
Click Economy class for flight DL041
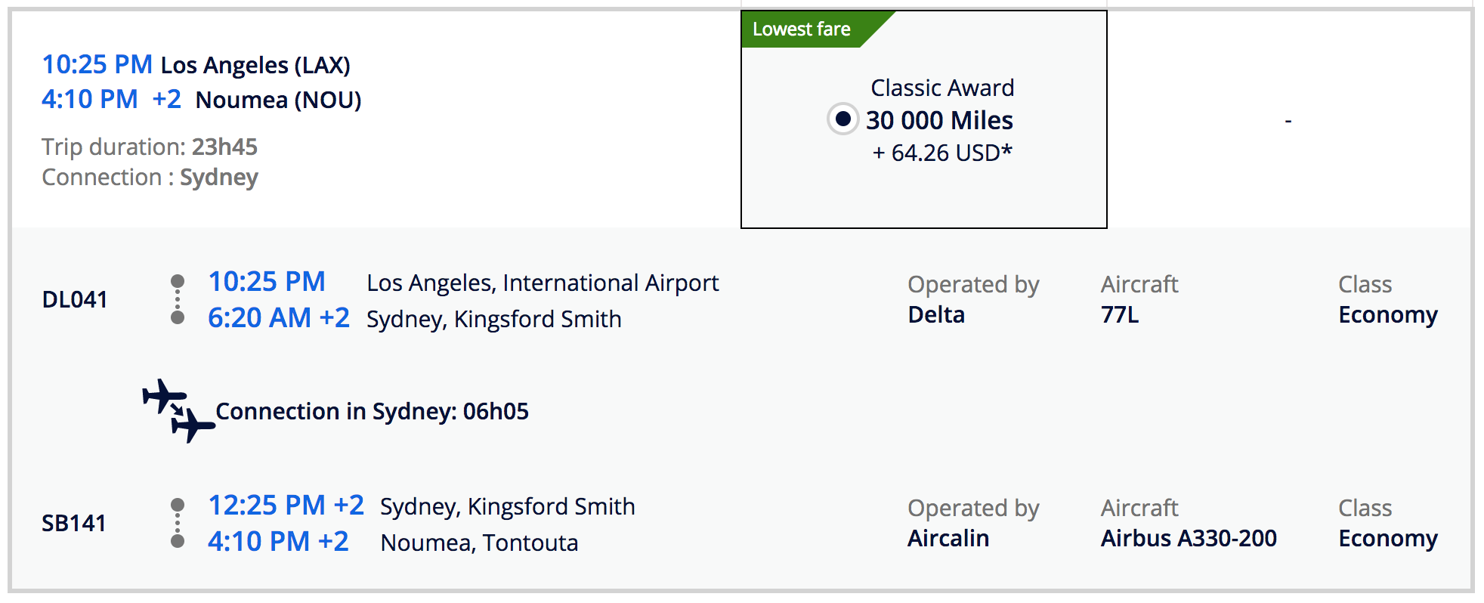1387,315
